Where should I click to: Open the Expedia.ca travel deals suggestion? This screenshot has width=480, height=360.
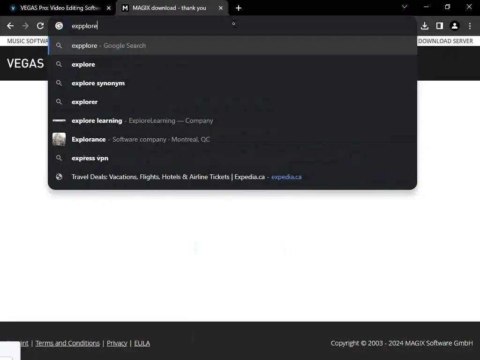232,177
